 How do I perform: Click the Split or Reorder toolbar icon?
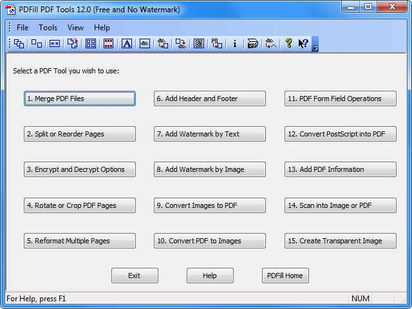[x=37, y=44]
